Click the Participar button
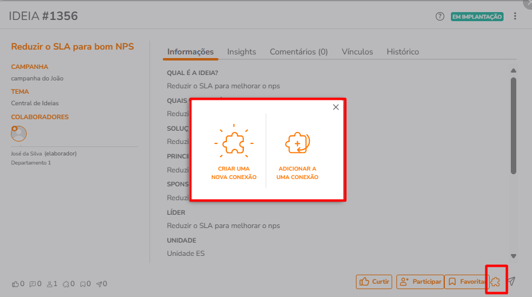532x297 pixels. click(420, 282)
